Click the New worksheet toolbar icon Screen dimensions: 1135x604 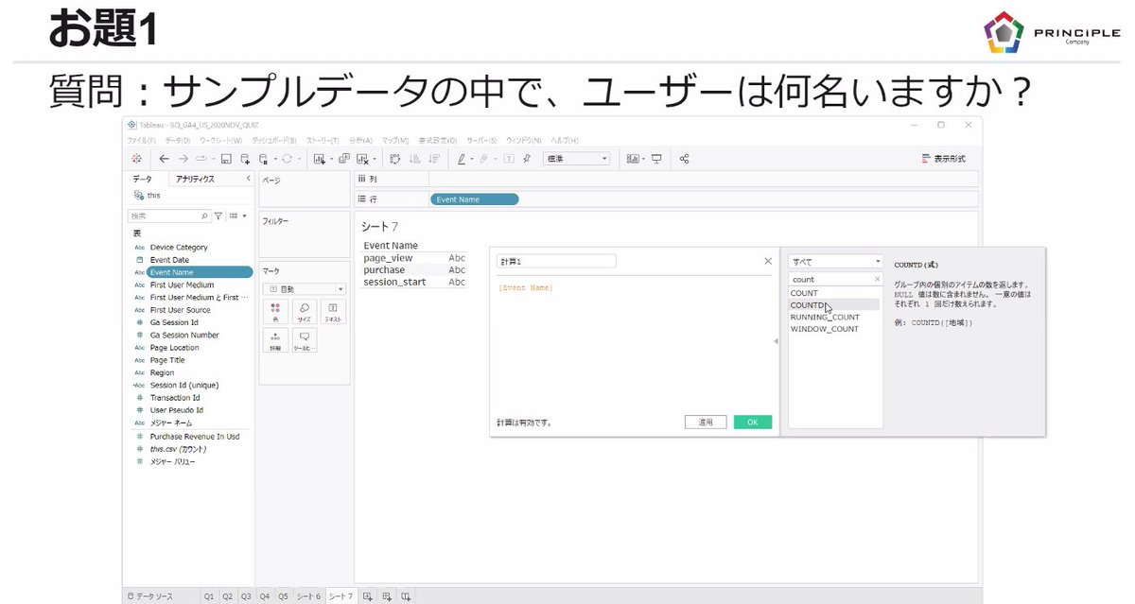tap(320, 159)
